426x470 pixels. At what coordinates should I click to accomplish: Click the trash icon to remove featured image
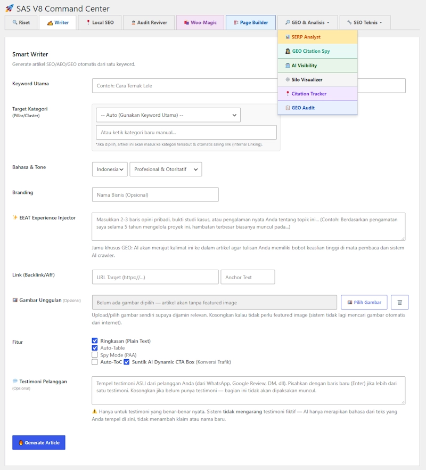coord(399,302)
